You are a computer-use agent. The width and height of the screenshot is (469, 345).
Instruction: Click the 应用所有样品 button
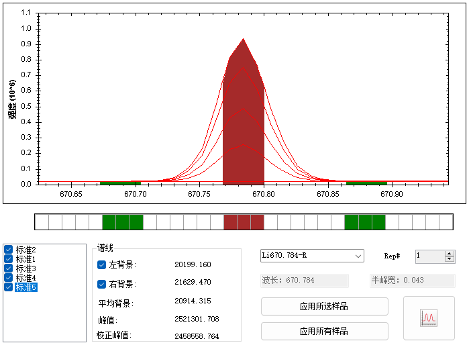(x=325, y=331)
